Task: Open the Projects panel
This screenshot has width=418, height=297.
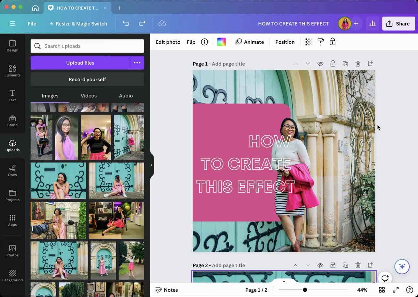Action: click(x=12, y=195)
